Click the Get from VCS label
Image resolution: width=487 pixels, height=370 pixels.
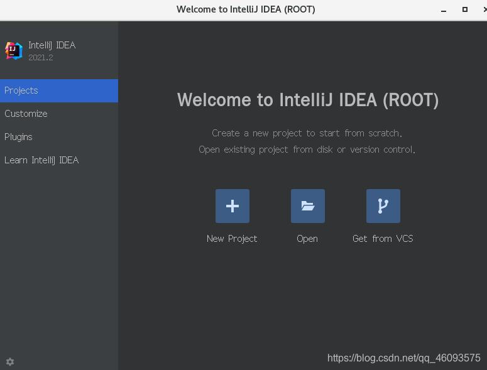pos(383,239)
